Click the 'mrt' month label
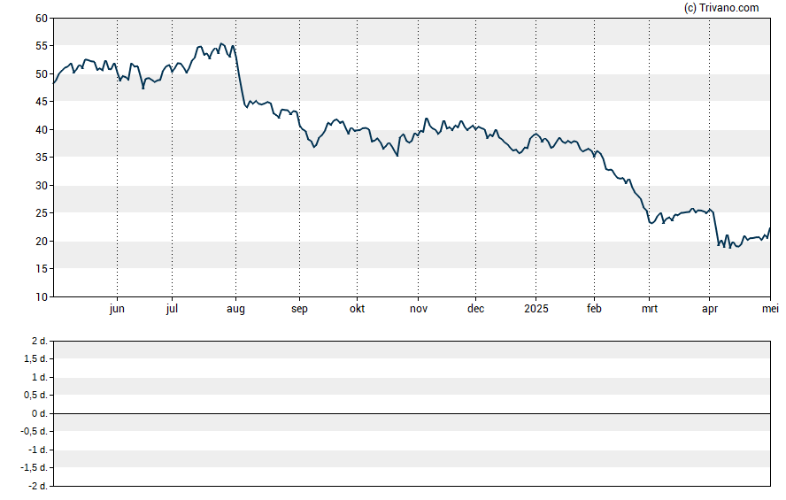This screenshot has width=786, height=500. click(650, 309)
